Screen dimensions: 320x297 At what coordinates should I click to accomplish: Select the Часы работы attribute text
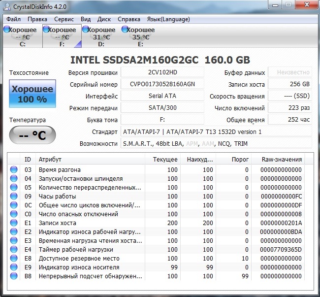tap(57, 197)
